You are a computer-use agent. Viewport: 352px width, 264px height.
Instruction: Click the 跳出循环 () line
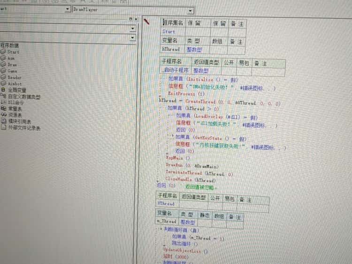tap(185, 244)
